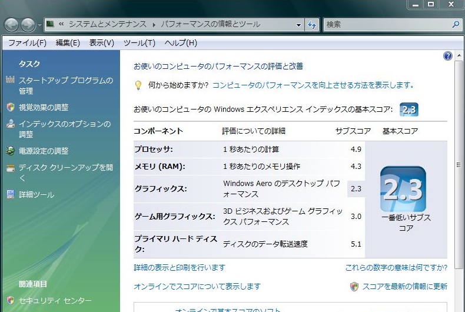Screen dimensions: 465x312
Task: Open the recent pages dropdown beside navigation arrows
Action: 39,25
